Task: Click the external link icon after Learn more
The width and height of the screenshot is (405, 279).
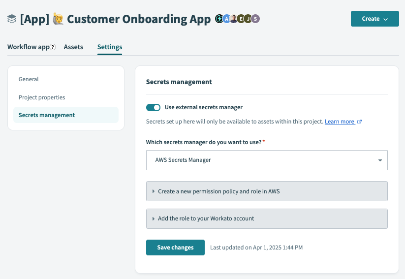Action: point(359,122)
